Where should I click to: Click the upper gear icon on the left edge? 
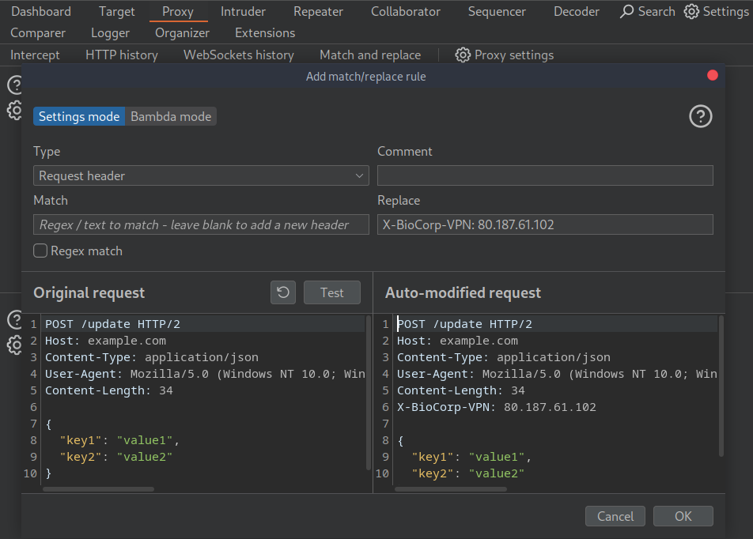(14, 111)
